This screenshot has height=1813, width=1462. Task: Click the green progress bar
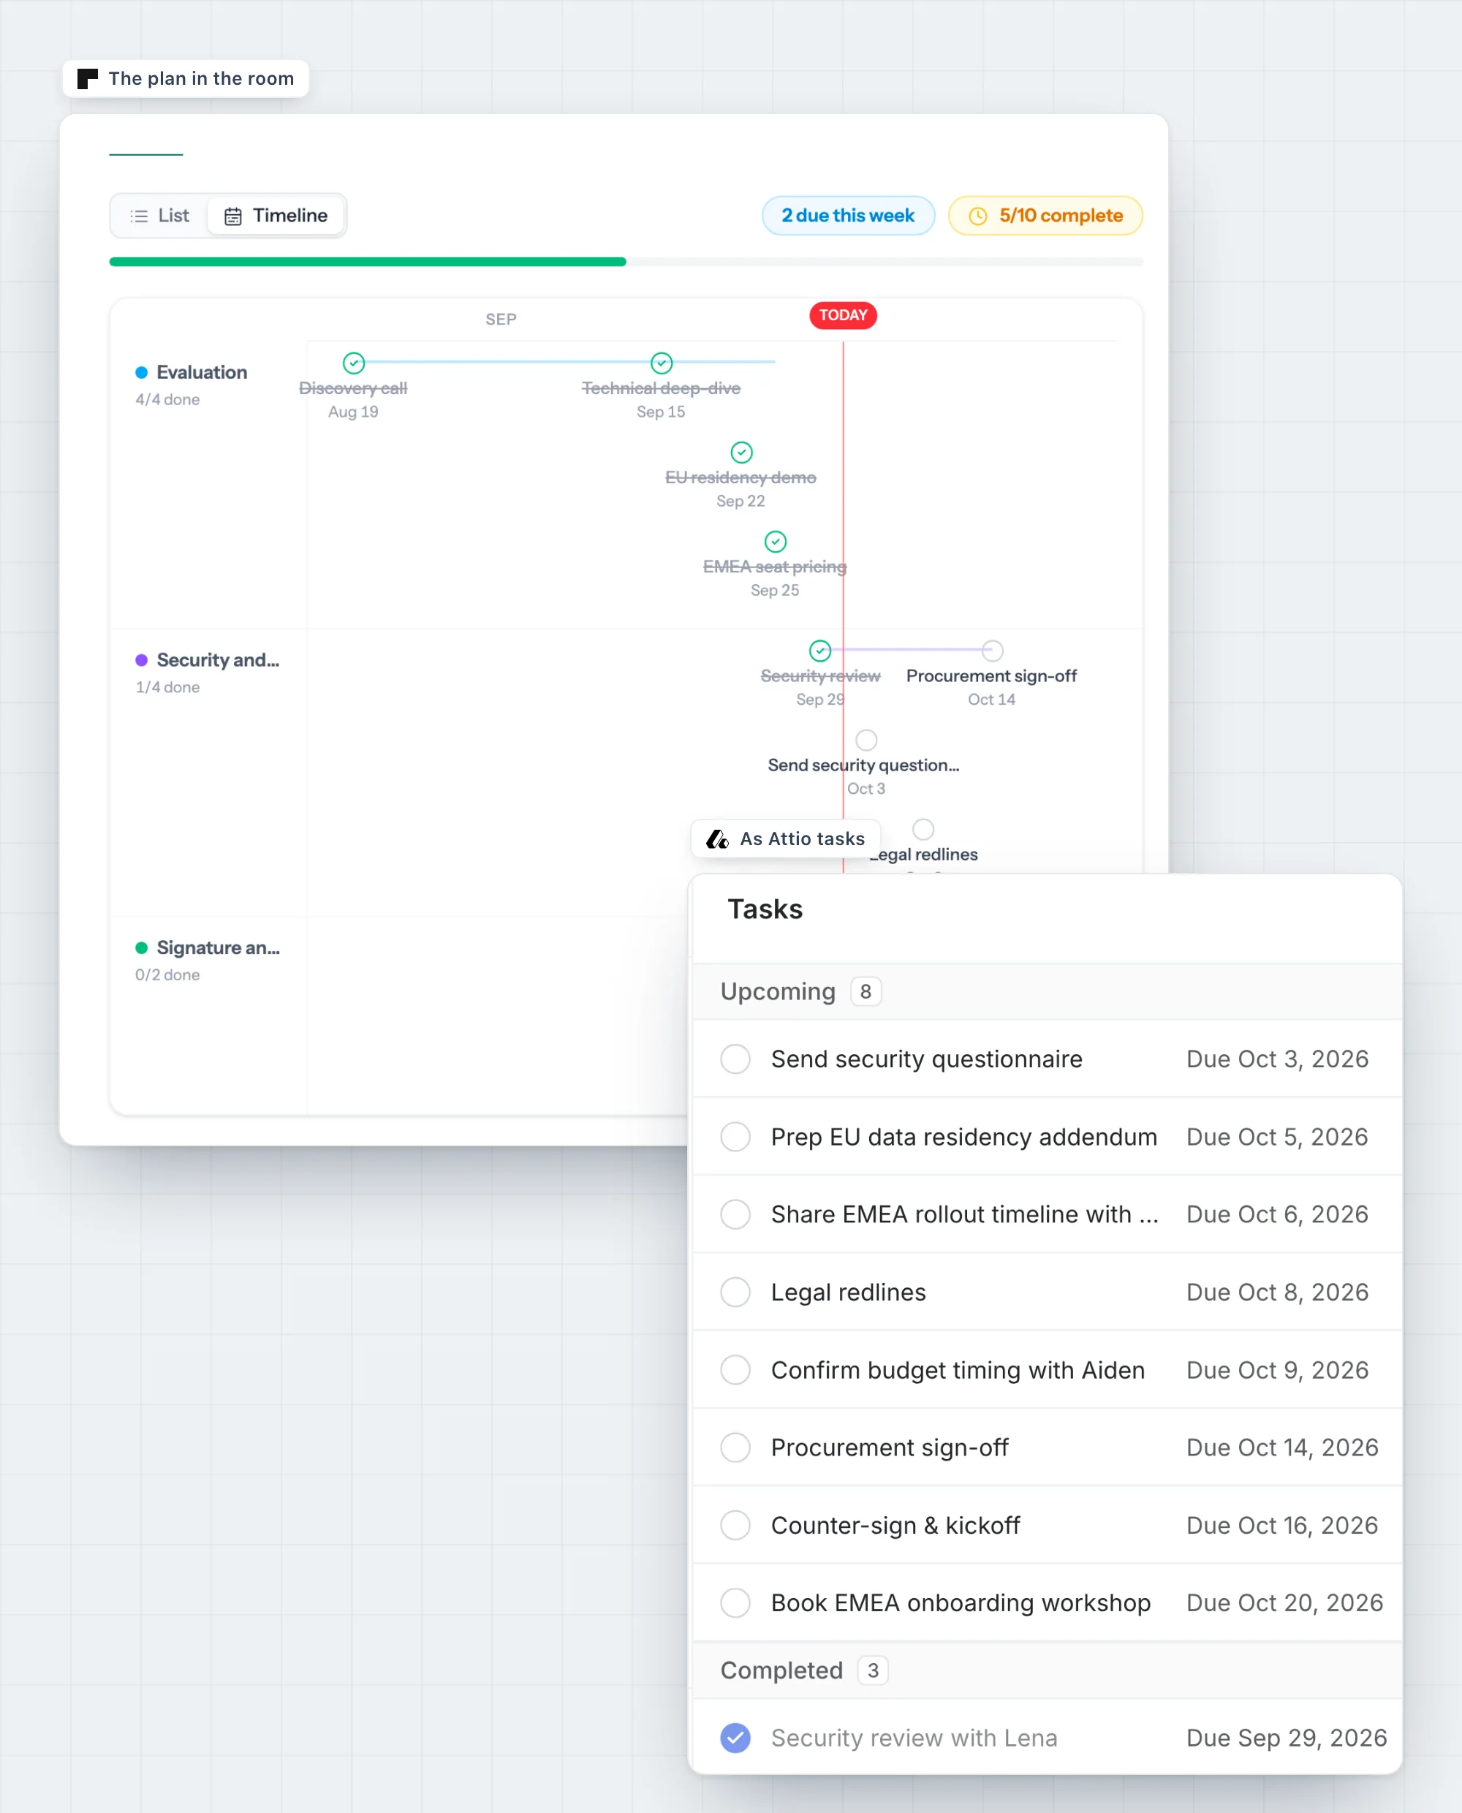(368, 262)
